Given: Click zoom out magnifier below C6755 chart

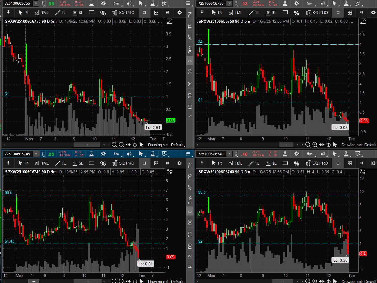Looking at the screenshot, I should [x=115, y=145].
